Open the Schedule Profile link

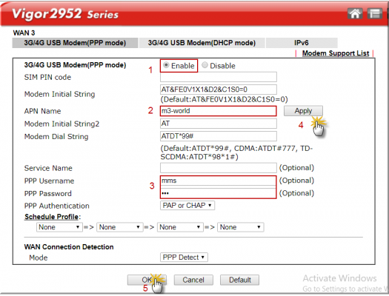pos(51,217)
